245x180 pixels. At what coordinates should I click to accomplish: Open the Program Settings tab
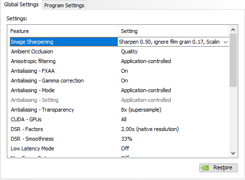[x=64, y=5]
